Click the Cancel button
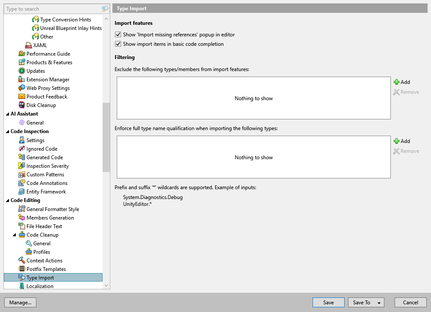This screenshot has height=312, width=431. 410,302
